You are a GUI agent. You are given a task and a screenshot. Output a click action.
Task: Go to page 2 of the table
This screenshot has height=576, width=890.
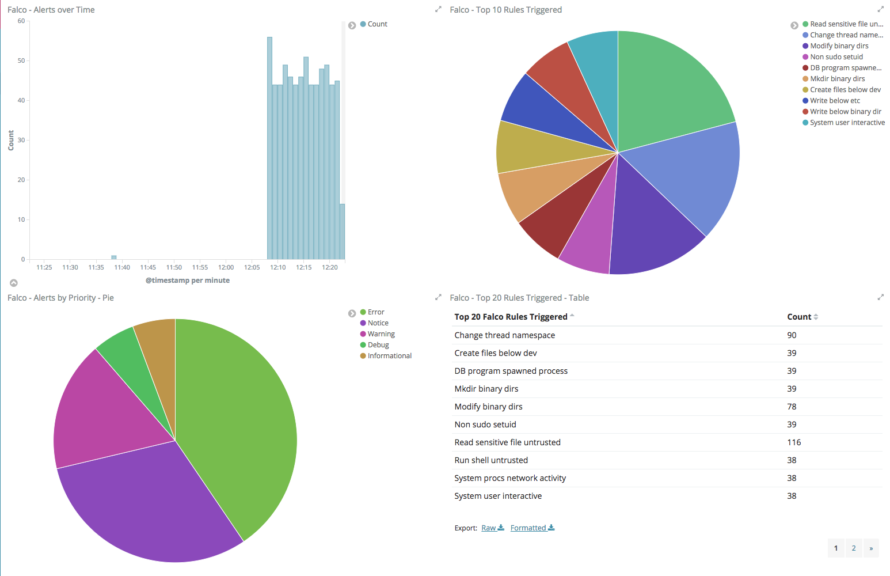point(854,548)
